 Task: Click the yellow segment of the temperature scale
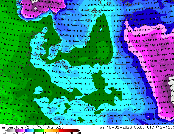click(45, 130)
